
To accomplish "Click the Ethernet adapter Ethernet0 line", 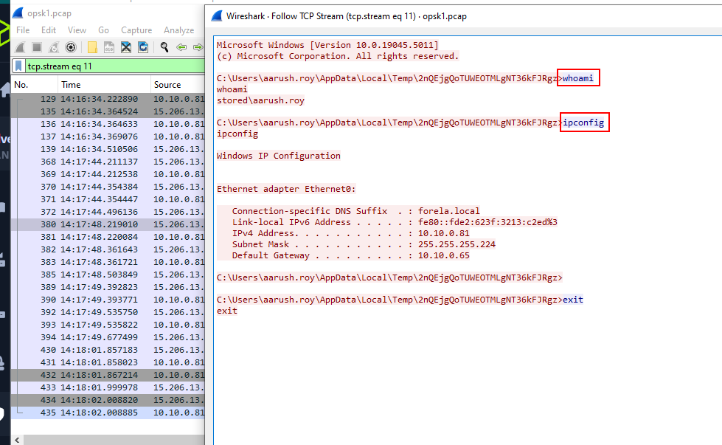I will click(x=286, y=188).
